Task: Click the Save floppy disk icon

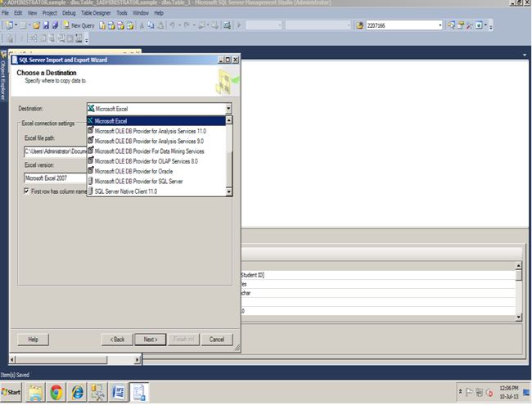Action: [46, 25]
